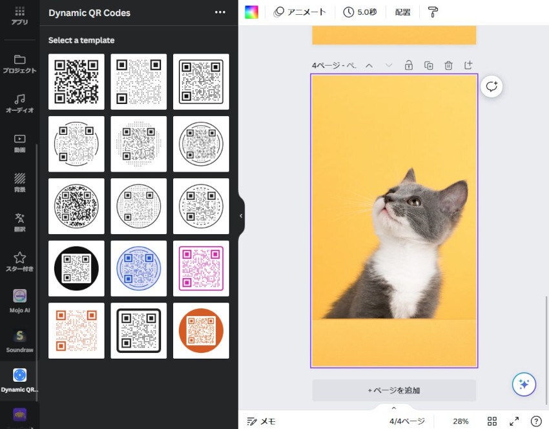This screenshot has width=549, height=429.
Task: Collapse the side panel with arrow handle
Action: [241, 215]
